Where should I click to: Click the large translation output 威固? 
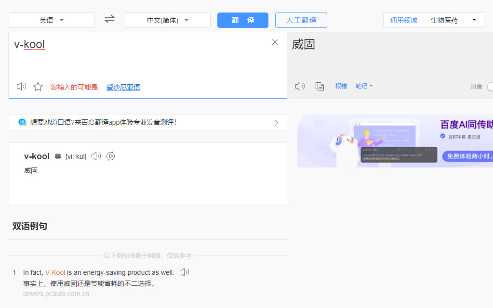coord(304,44)
